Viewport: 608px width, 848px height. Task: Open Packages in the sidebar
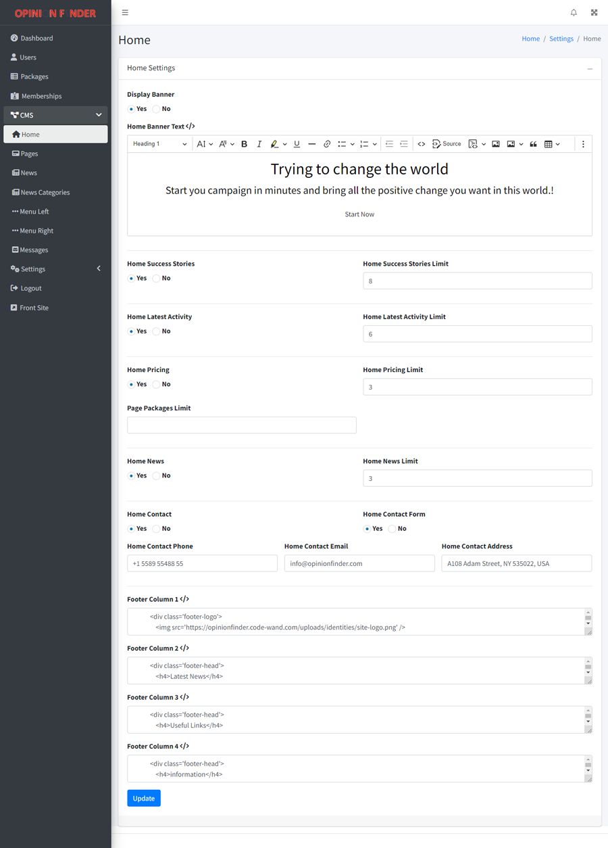55,76
